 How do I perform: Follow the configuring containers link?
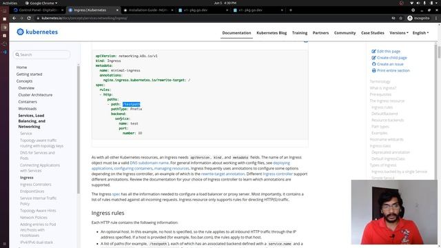[x=133, y=168]
